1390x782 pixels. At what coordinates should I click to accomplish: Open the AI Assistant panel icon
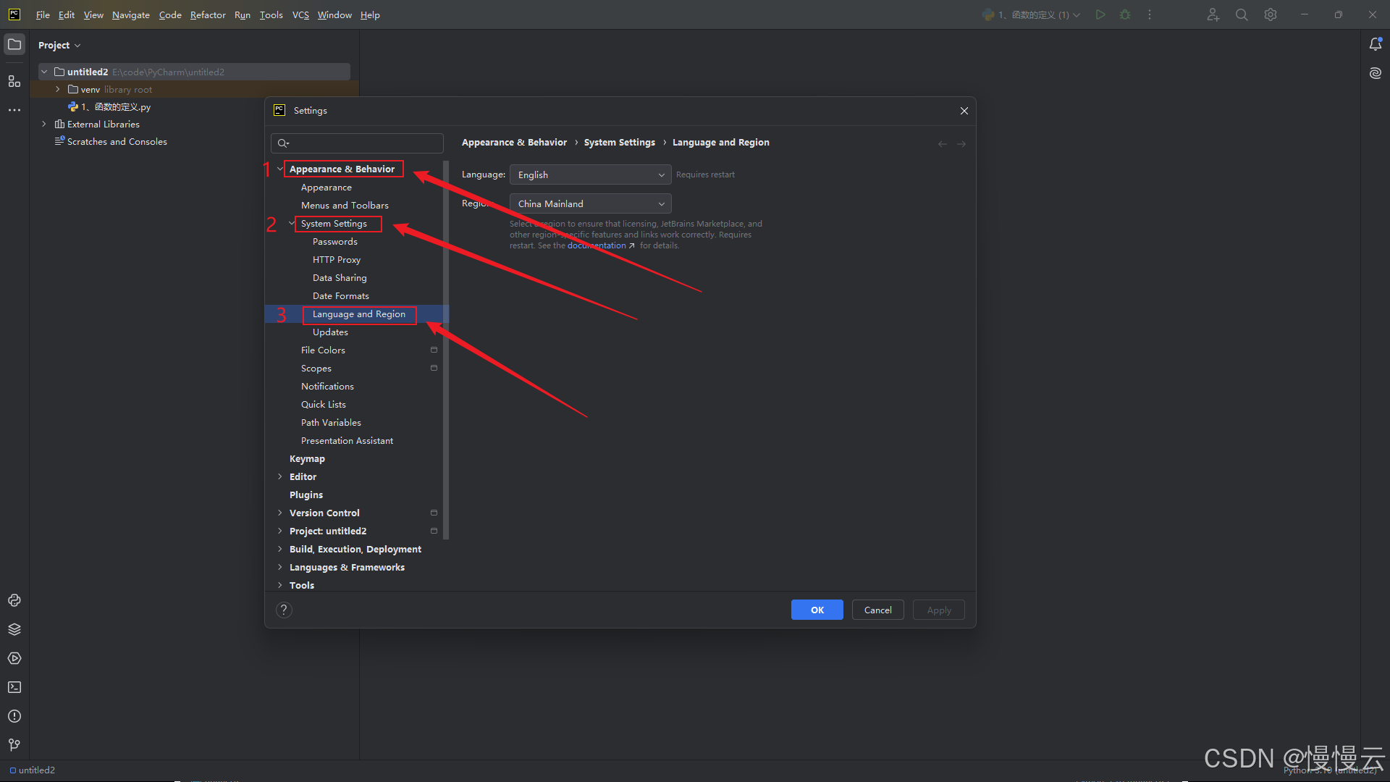pos(1376,73)
